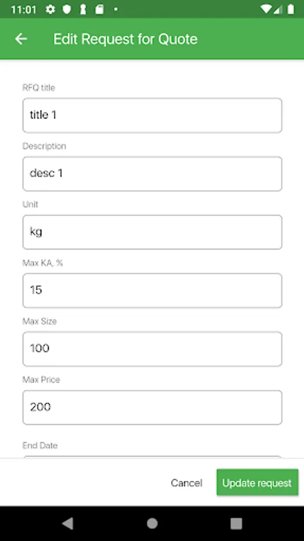Edit the Max Price field showing 200
Image resolution: width=304 pixels, height=541 pixels.
click(152, 407)
